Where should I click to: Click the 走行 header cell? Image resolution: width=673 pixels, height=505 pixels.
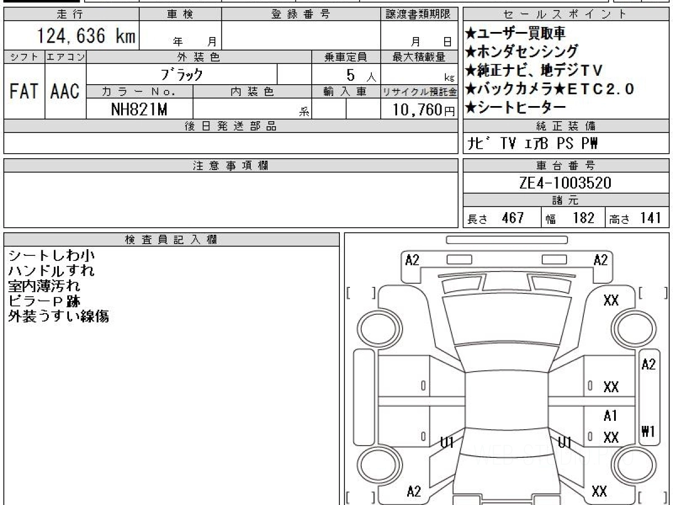point(71,15)
